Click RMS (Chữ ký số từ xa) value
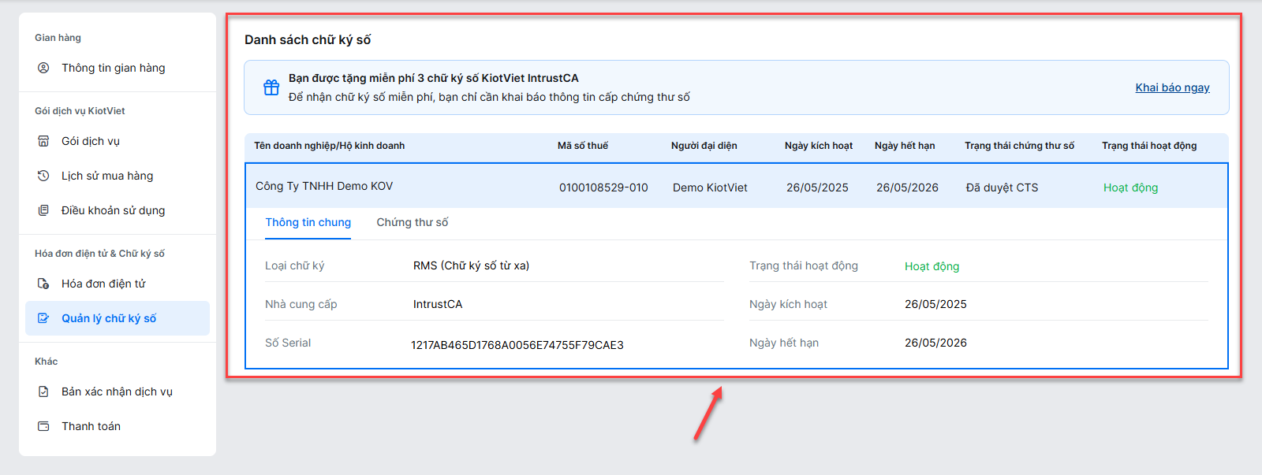This screenshot has width=1262, height=475. point(471,265)
